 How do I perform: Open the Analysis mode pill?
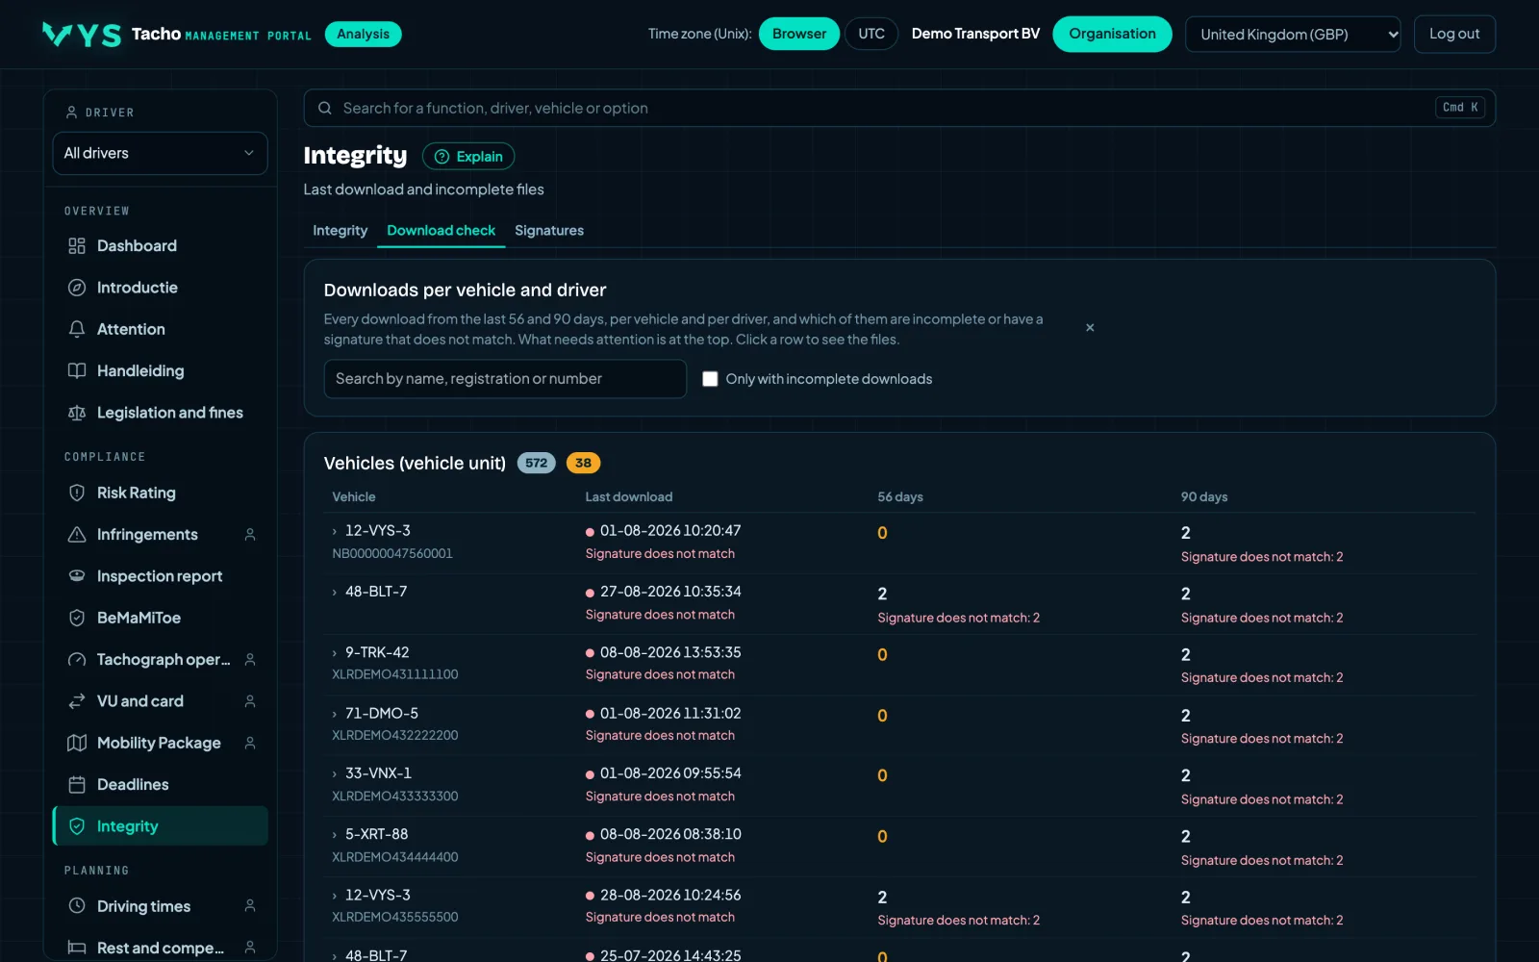(x=363, y=34)
